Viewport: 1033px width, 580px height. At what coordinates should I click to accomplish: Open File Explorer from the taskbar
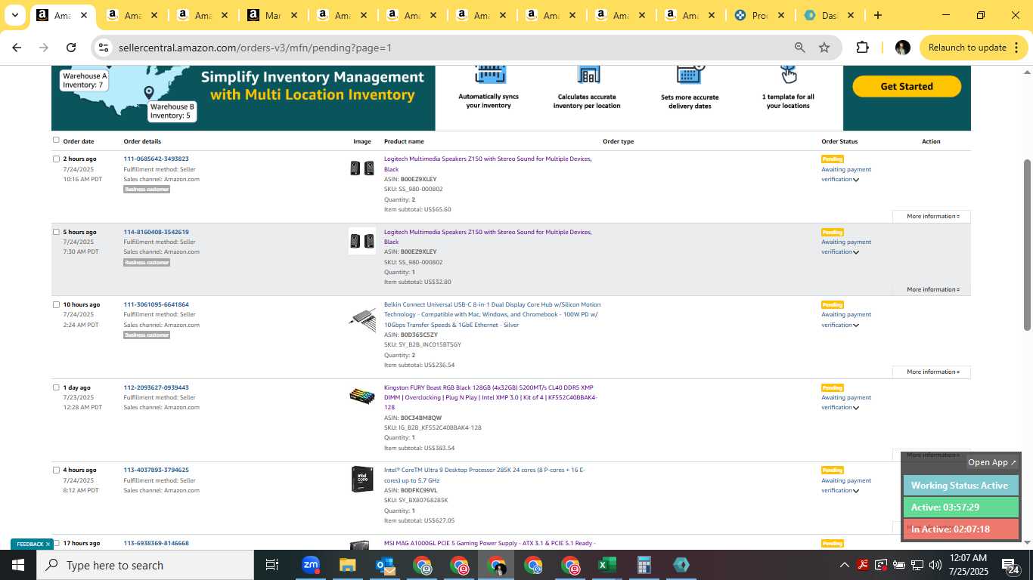[x=347, y=565]
